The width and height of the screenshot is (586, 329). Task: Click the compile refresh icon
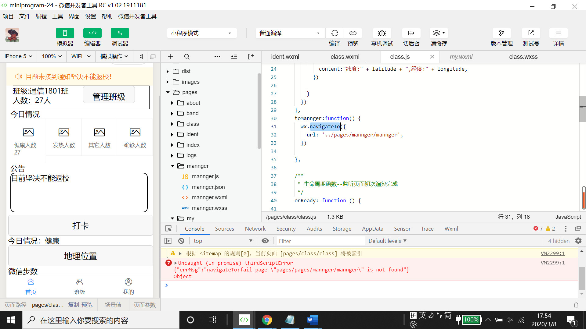click(335, 33)
